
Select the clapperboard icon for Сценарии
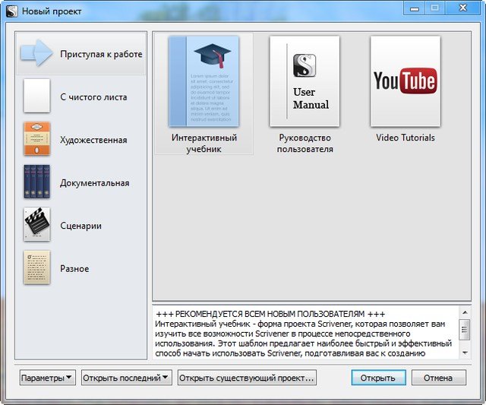(x=36, y=225)
